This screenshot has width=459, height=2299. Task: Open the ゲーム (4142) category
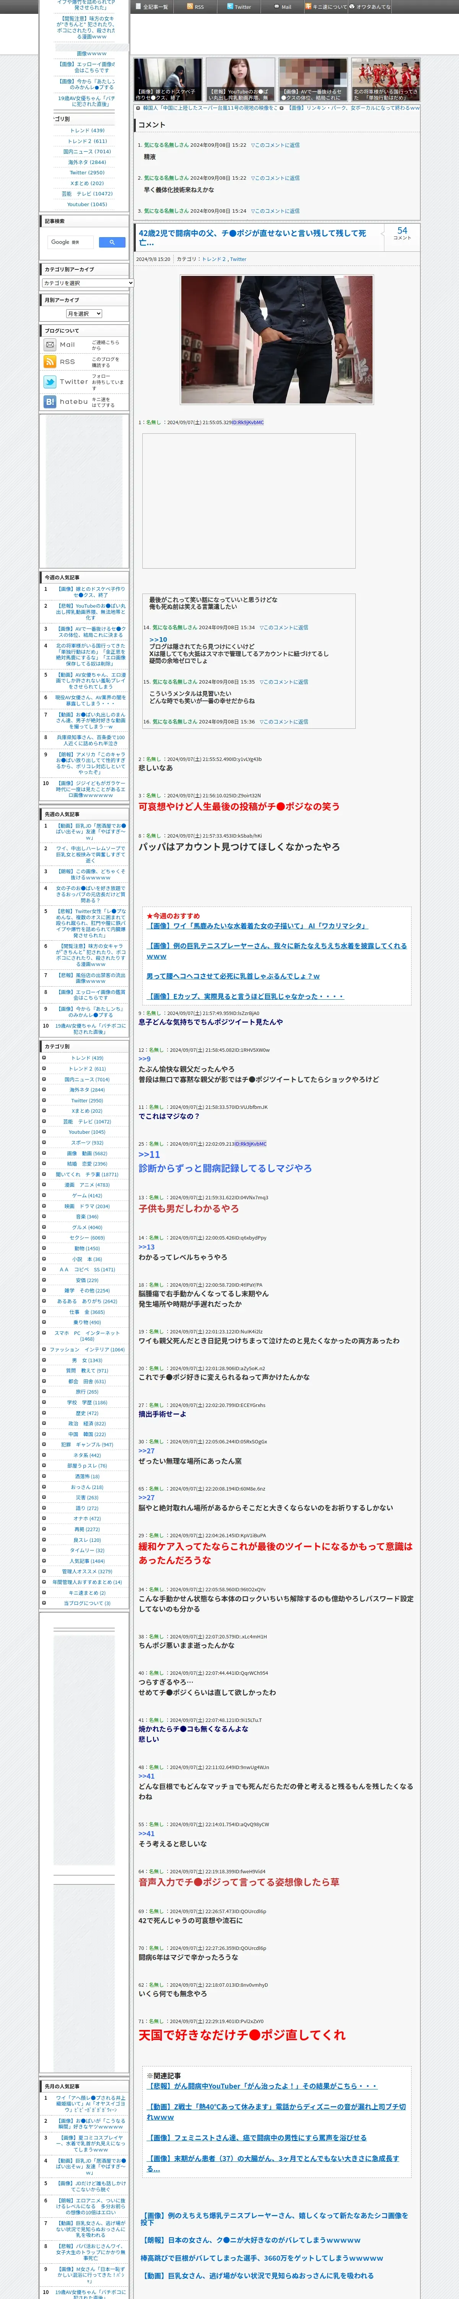[86, 1196]
